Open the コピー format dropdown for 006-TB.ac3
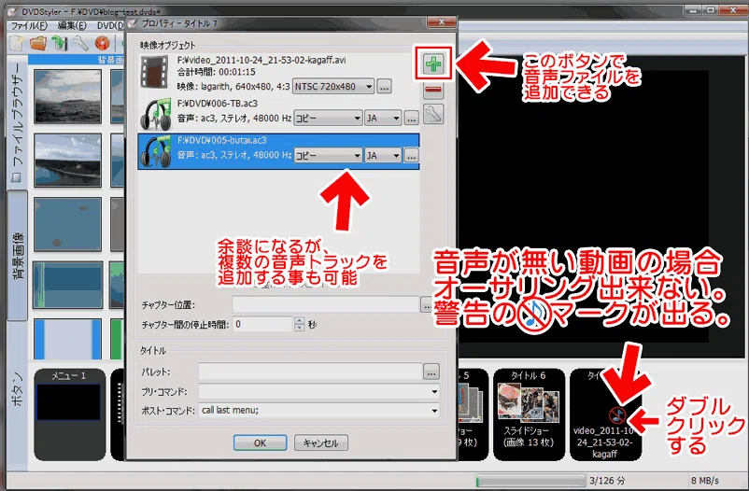The width and height of the screenshot is (749, 491). click(x=328, y=118)
